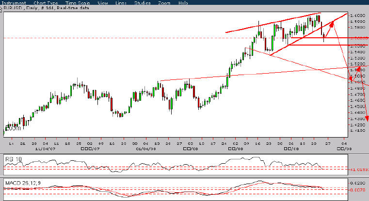Viewport: 369px width, 201px height.
Task: Select the red downward arrow head near 1.4300
Action: (x=366, y=118)
